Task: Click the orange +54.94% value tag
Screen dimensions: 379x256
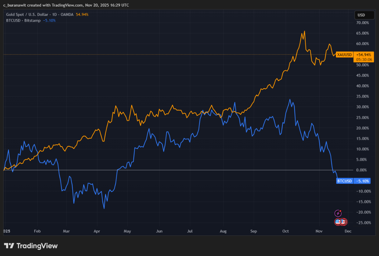Action: point(363,55)
